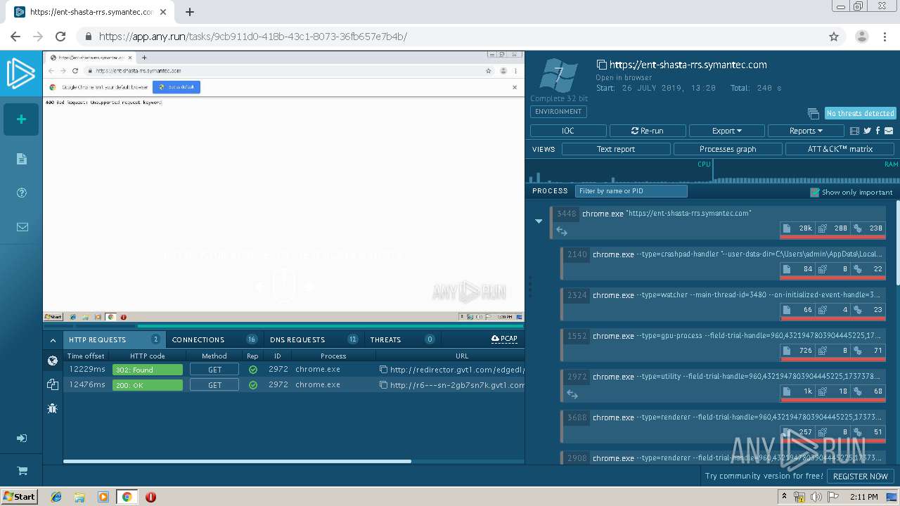Open the Export dropdown
The height and width of the screenshot is (506, 900).
point(727,131)
